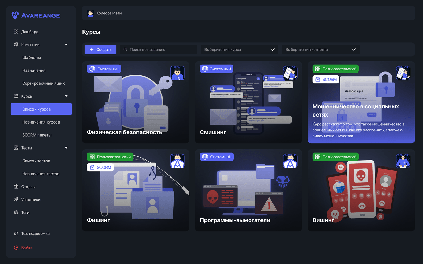The height and width of the screenshot is (264, 423).
Task: Collapse the Курсы section in the sidebar
Action: 66,96
